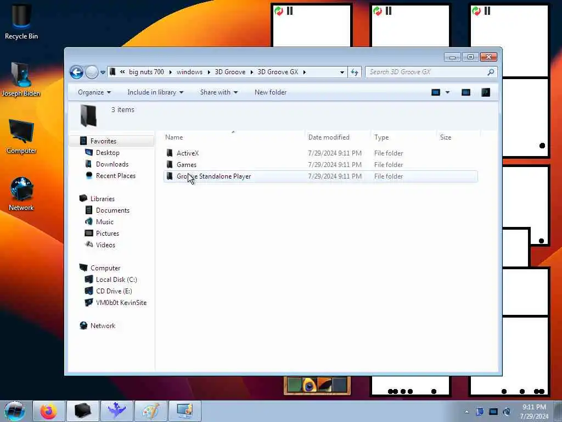The height and width of the screenshot is (422, 562).
Task: Open the view options dropdown arrow
Action: [x=447, y=92]
